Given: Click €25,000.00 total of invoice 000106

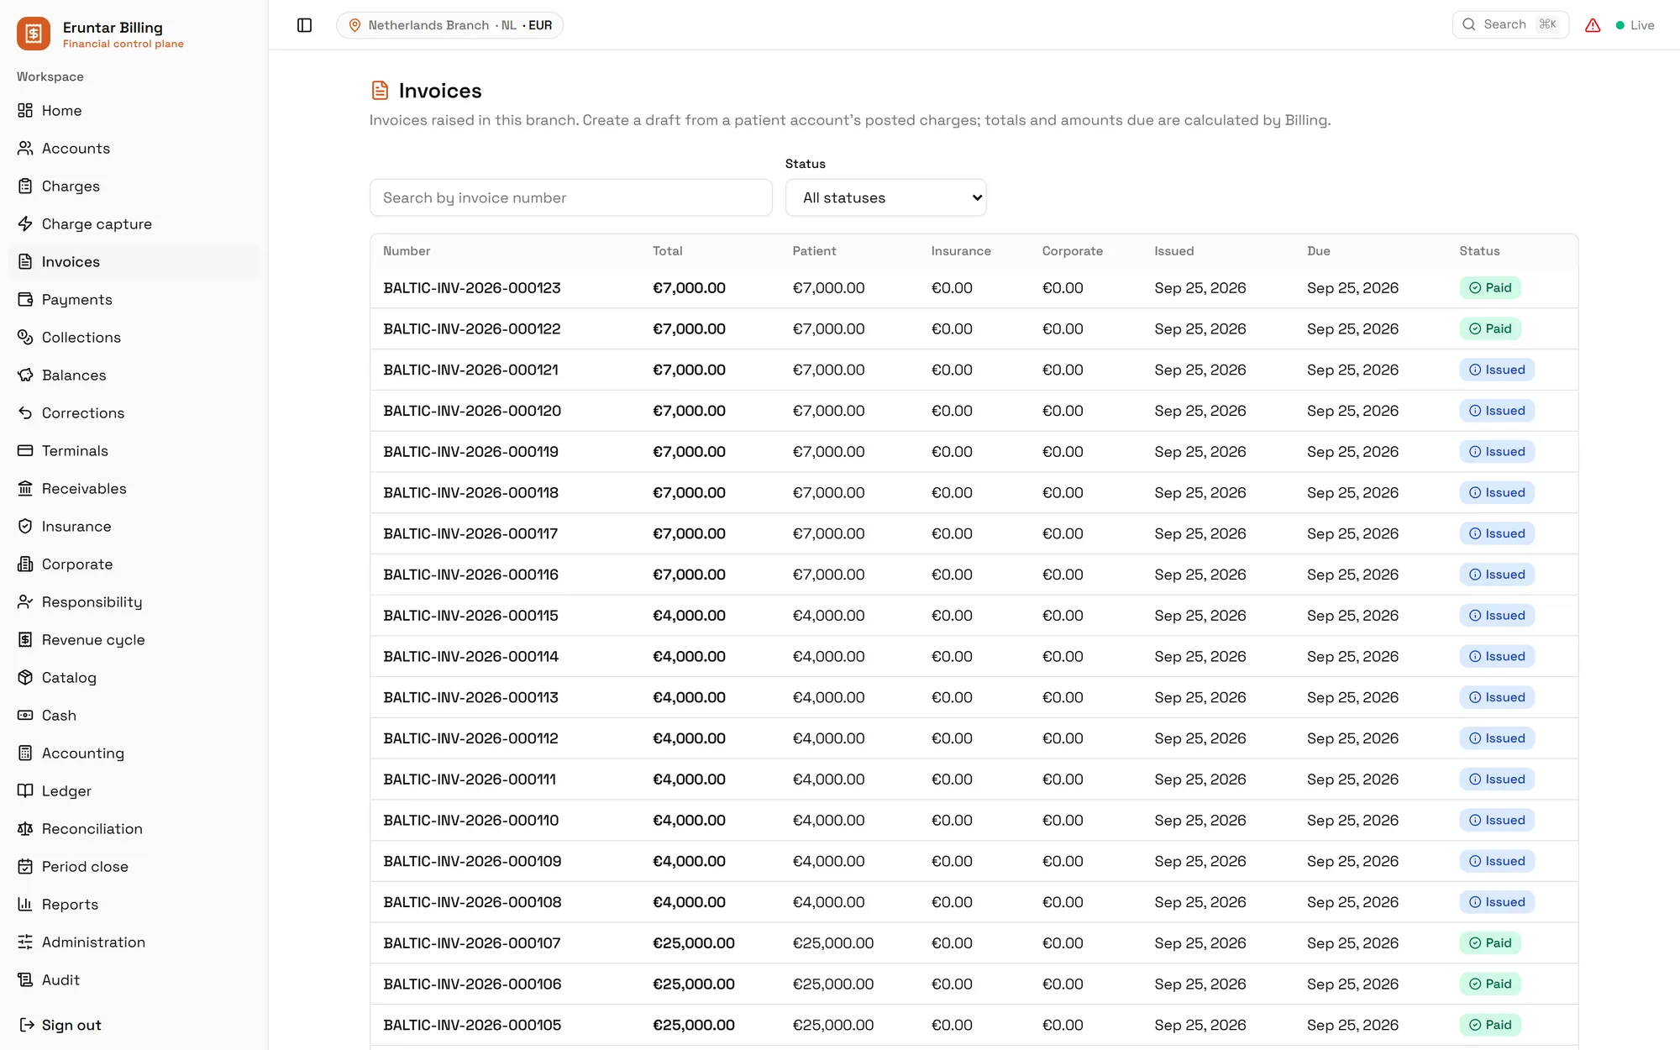Looking at the screenshot, I should 694,984.
